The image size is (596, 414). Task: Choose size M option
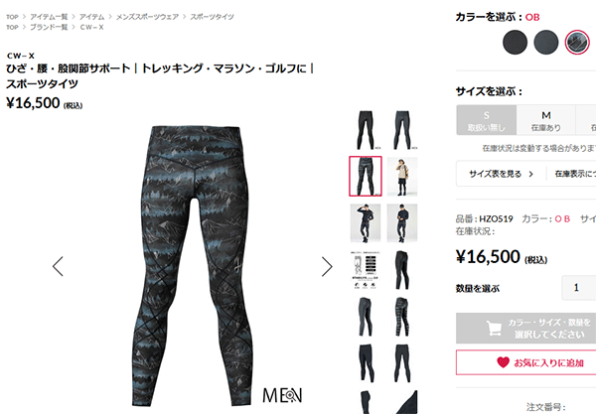545,120
